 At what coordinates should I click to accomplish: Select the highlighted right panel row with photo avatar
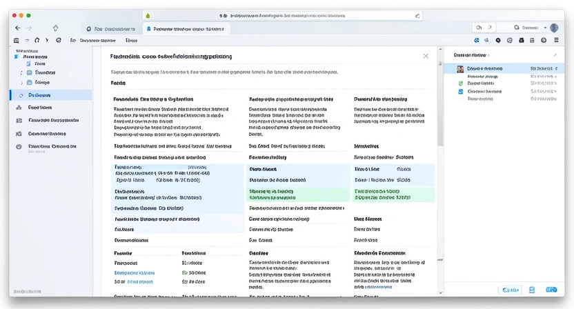(504, 68)
